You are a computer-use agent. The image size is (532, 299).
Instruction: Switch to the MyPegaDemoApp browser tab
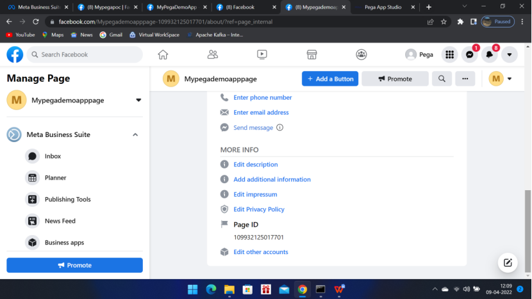click(x=177, y=7)
